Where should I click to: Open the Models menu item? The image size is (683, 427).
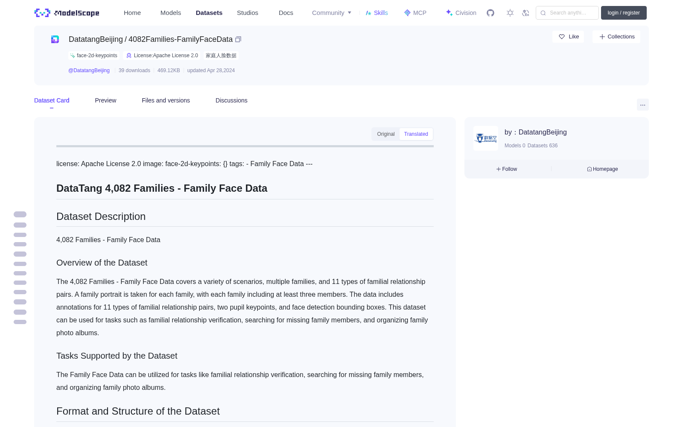click(171, 13)
